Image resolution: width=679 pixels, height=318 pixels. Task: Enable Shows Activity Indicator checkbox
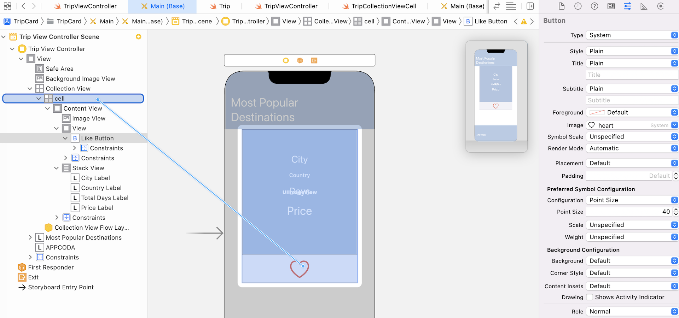pos(590,297)
